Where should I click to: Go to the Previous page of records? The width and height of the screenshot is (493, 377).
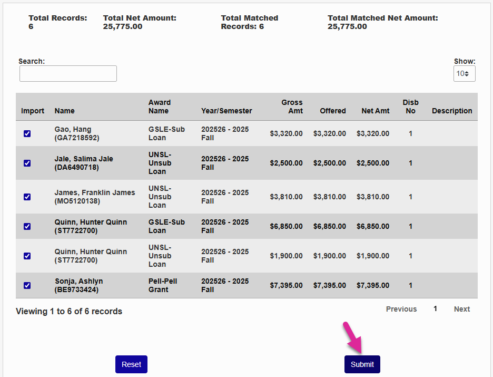coord(401,310)
